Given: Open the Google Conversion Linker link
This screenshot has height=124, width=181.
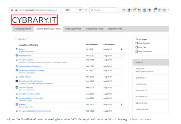Looking at the screenshot, I should [29, 94].
